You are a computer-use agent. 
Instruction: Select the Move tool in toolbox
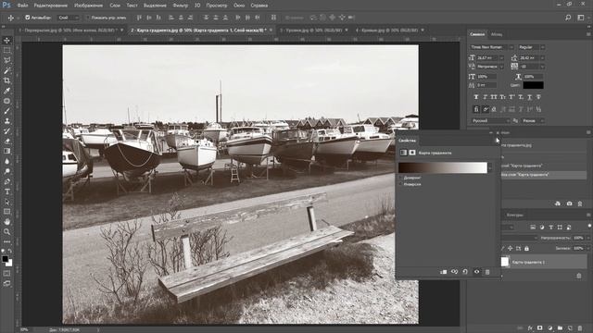point(6,41)
